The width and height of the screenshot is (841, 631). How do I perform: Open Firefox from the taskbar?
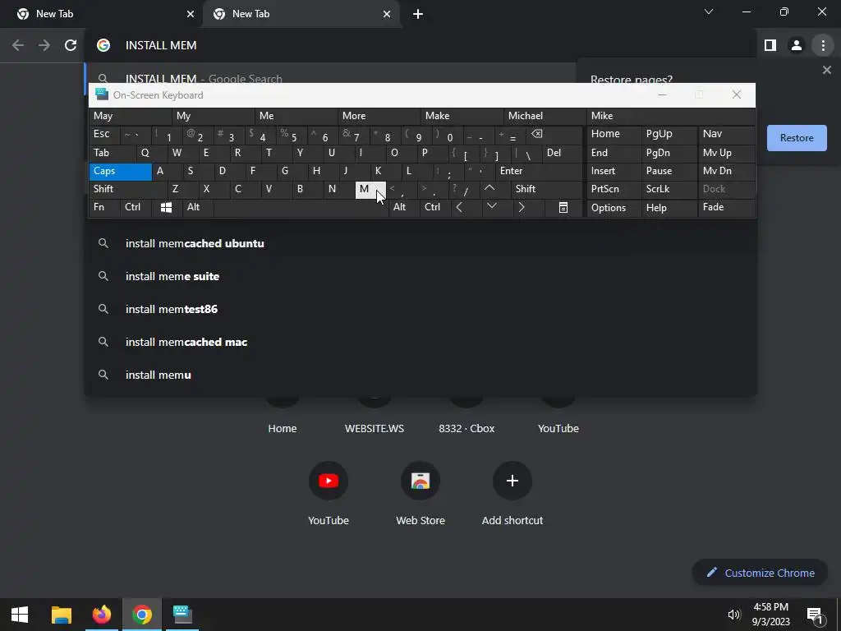101,615
